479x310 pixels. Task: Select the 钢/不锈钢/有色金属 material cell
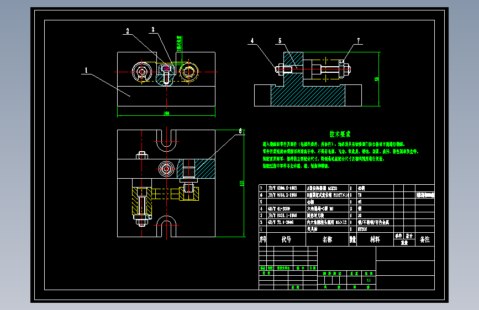pos(373,222)
